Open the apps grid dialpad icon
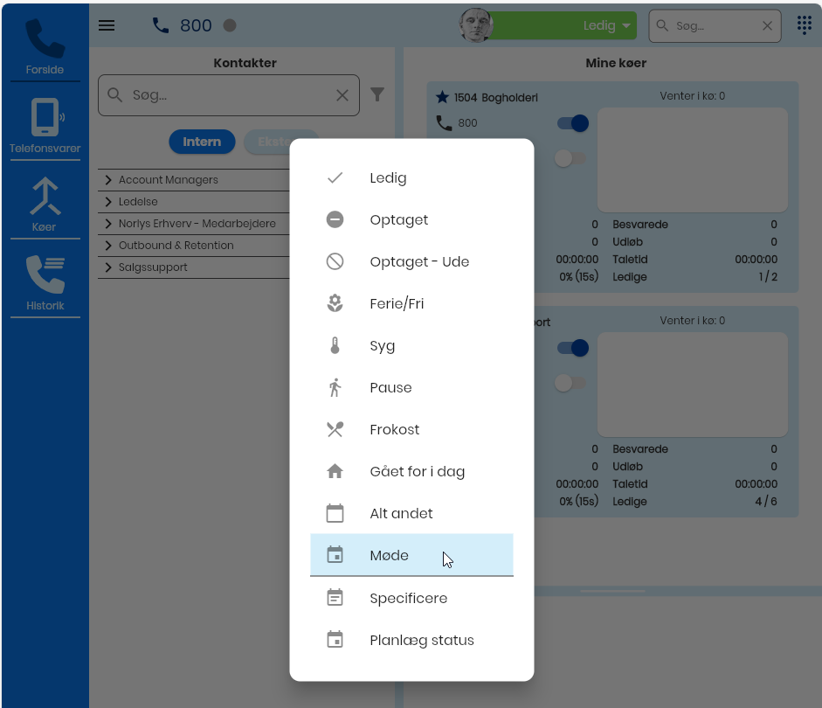The width and height of the screenshot is (822, 708). [x=805, y=25]
